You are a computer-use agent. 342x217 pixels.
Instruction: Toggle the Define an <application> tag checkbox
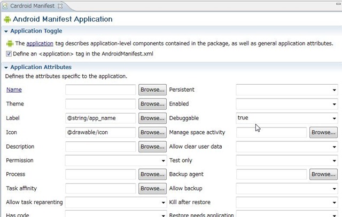(9, 54)
